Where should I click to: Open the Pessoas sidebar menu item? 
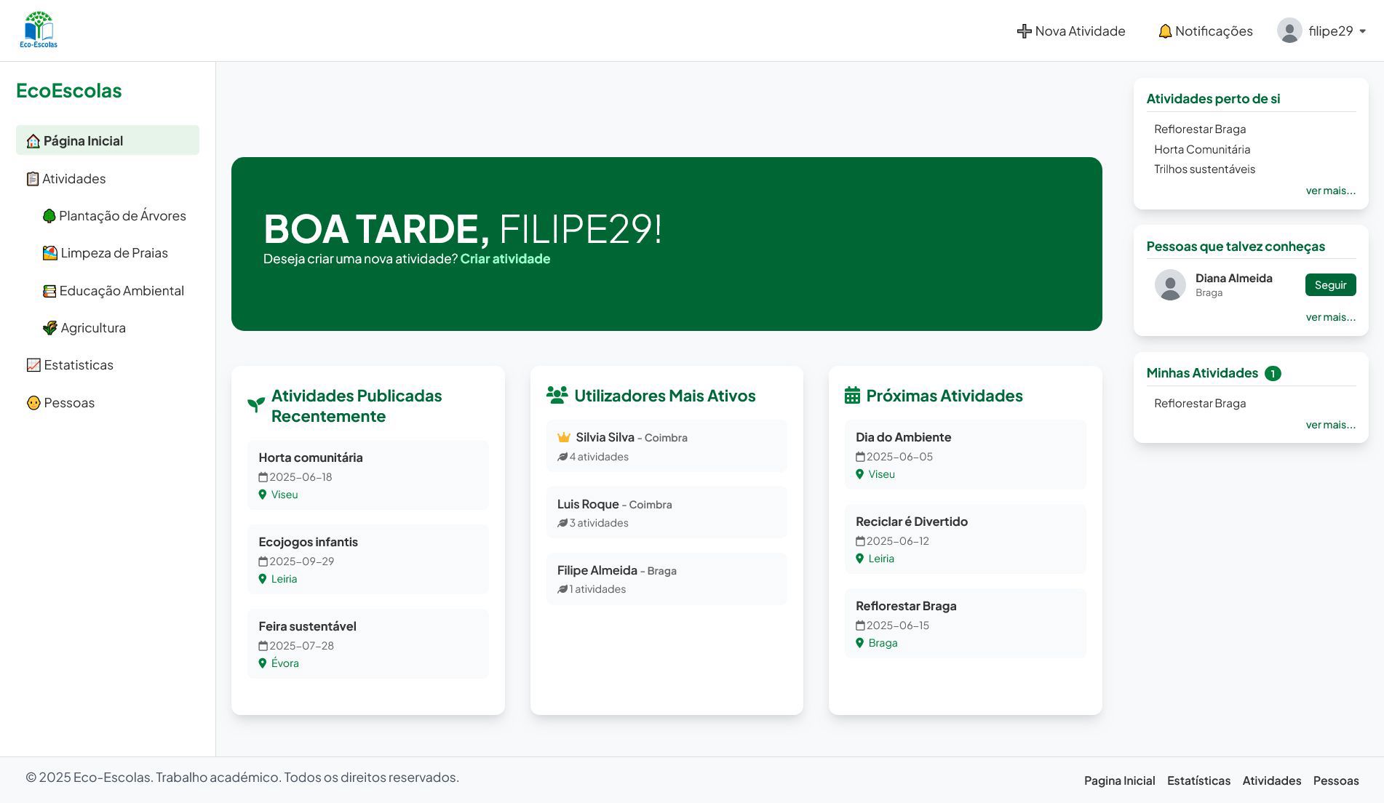(68, 403)
